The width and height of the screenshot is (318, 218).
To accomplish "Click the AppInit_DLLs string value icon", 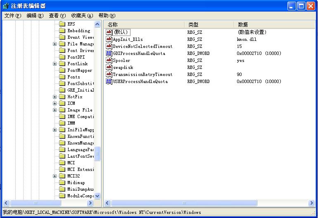I will tap(109, 39).
